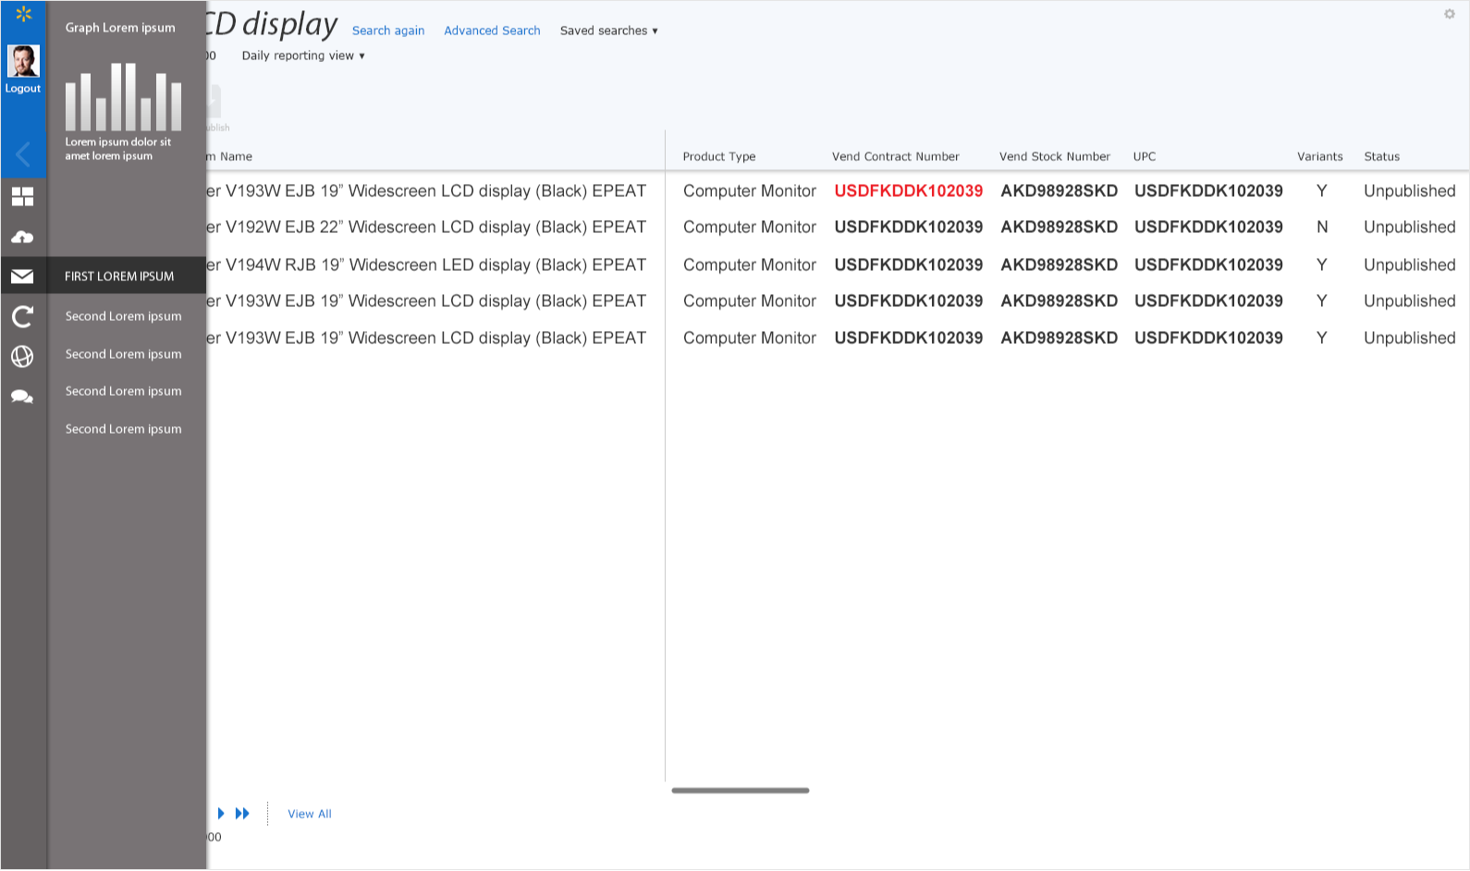The height and width of the screenshot is (871, 1470).
Task: Click the cloud upload icon
Action: pyautogui.click(x=22, y=237)
